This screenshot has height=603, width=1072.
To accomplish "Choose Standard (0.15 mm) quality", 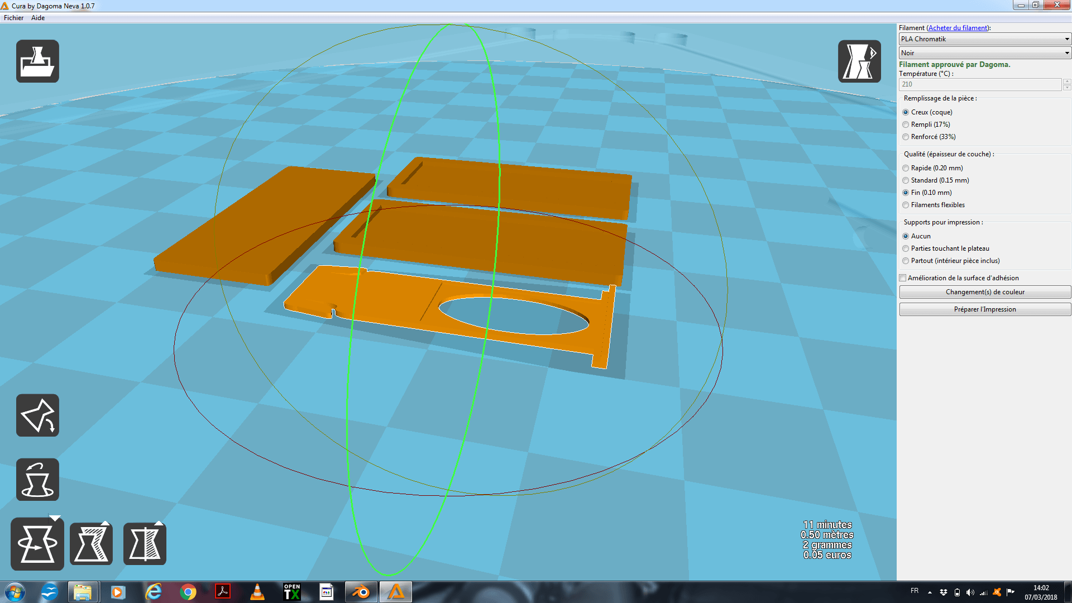I will click(x=906, y=180).
